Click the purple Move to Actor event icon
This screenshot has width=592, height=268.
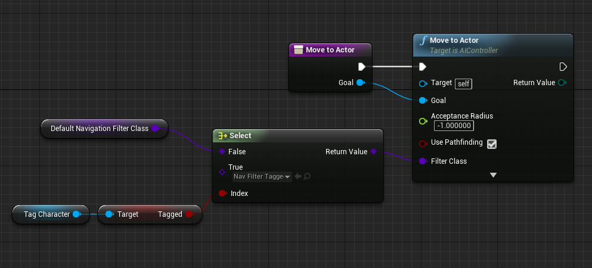point(297,50)
